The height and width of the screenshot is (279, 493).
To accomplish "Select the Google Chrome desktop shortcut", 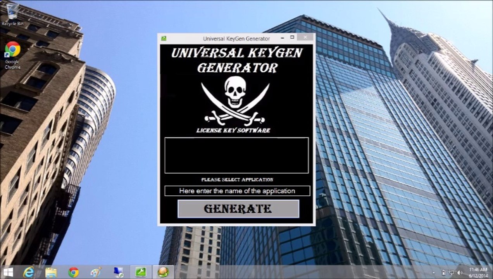I will 12,56.
